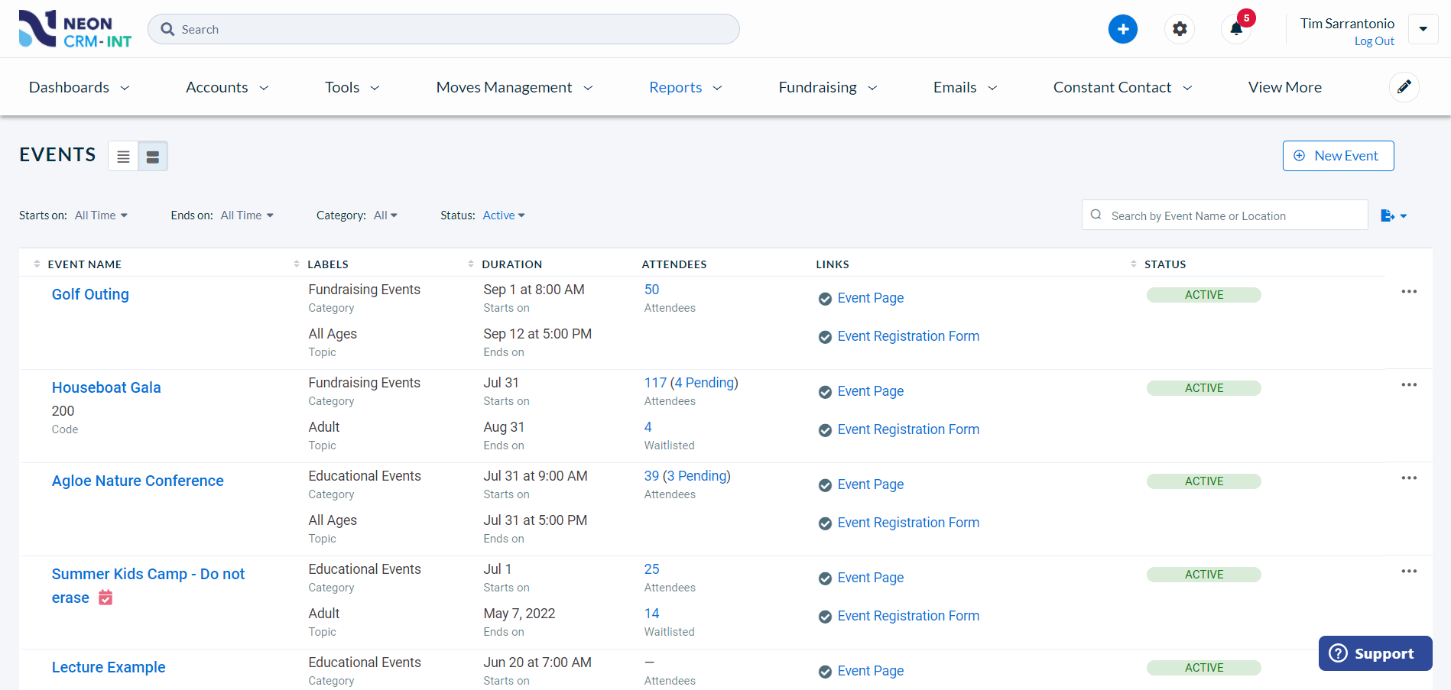The width and height of the screenshot is (1451, 690).
Task: Click the Neon CRM logo
Action: (73, 28)
